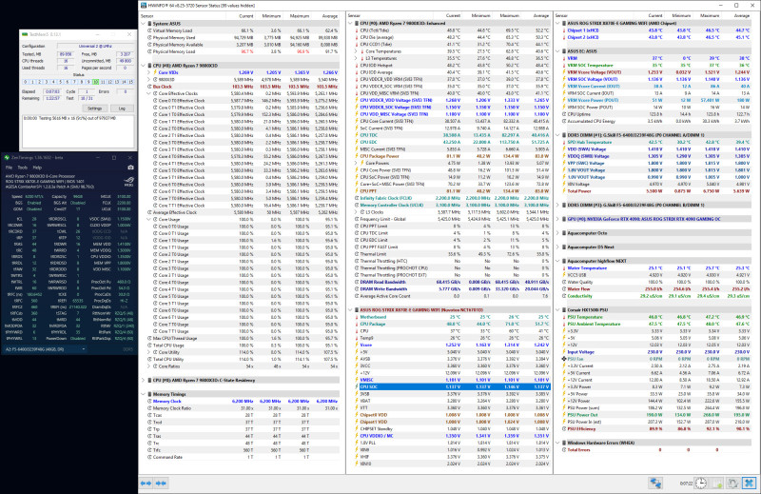This screenshot has width=761, height=494.
Task: Collapse the System: ASUS sensor group
Action: [x=143, y=23]
